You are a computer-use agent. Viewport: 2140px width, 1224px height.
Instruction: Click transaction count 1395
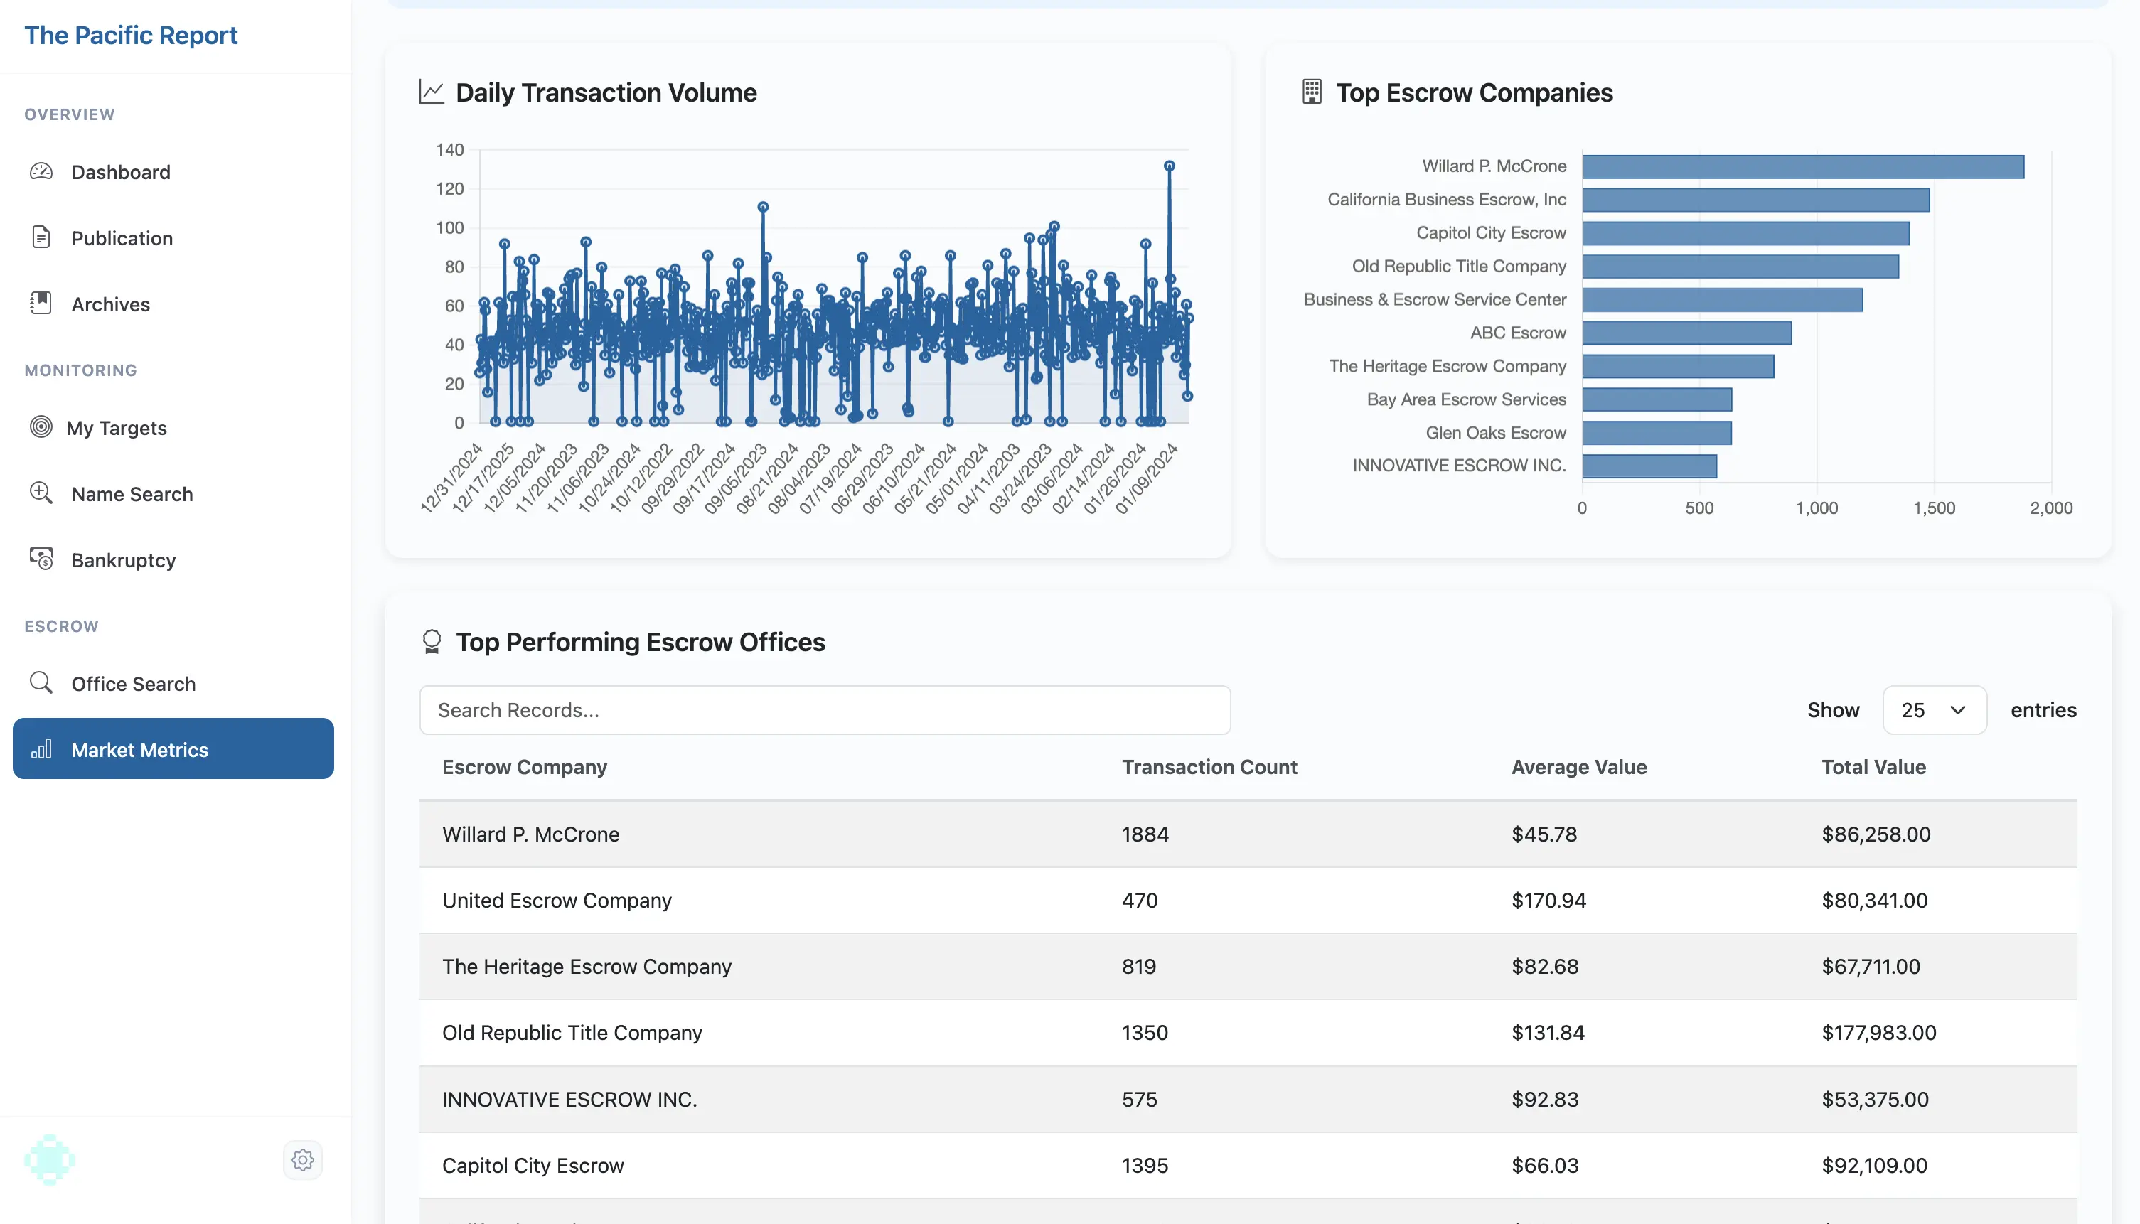(x=1145, y=1165)
